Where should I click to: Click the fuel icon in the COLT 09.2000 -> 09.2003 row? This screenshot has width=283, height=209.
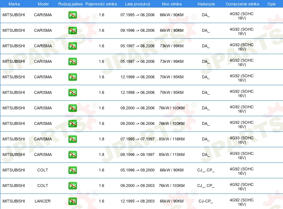tap(72, 186)
